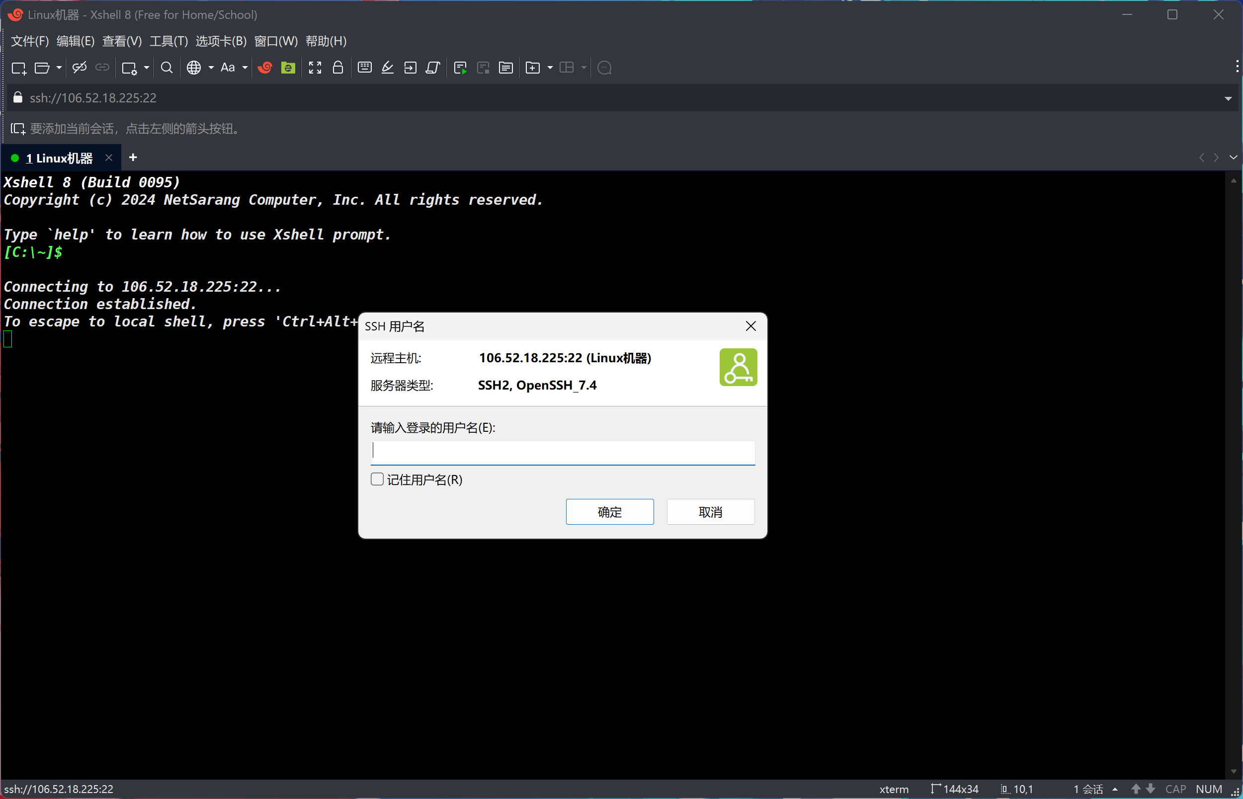Screen dimensions: 1243x799
Task: Close the SSH username dialog
Action: 750,326
